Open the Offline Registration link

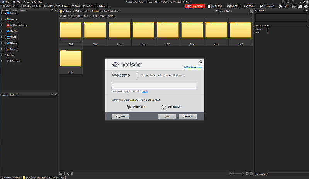193,67
